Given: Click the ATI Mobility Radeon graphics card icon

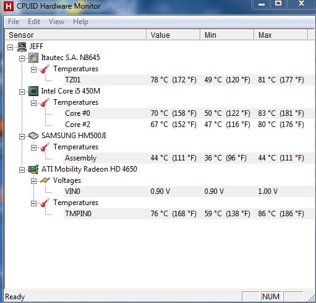Looking at the screenshot, I should click(x=33, y=169).
